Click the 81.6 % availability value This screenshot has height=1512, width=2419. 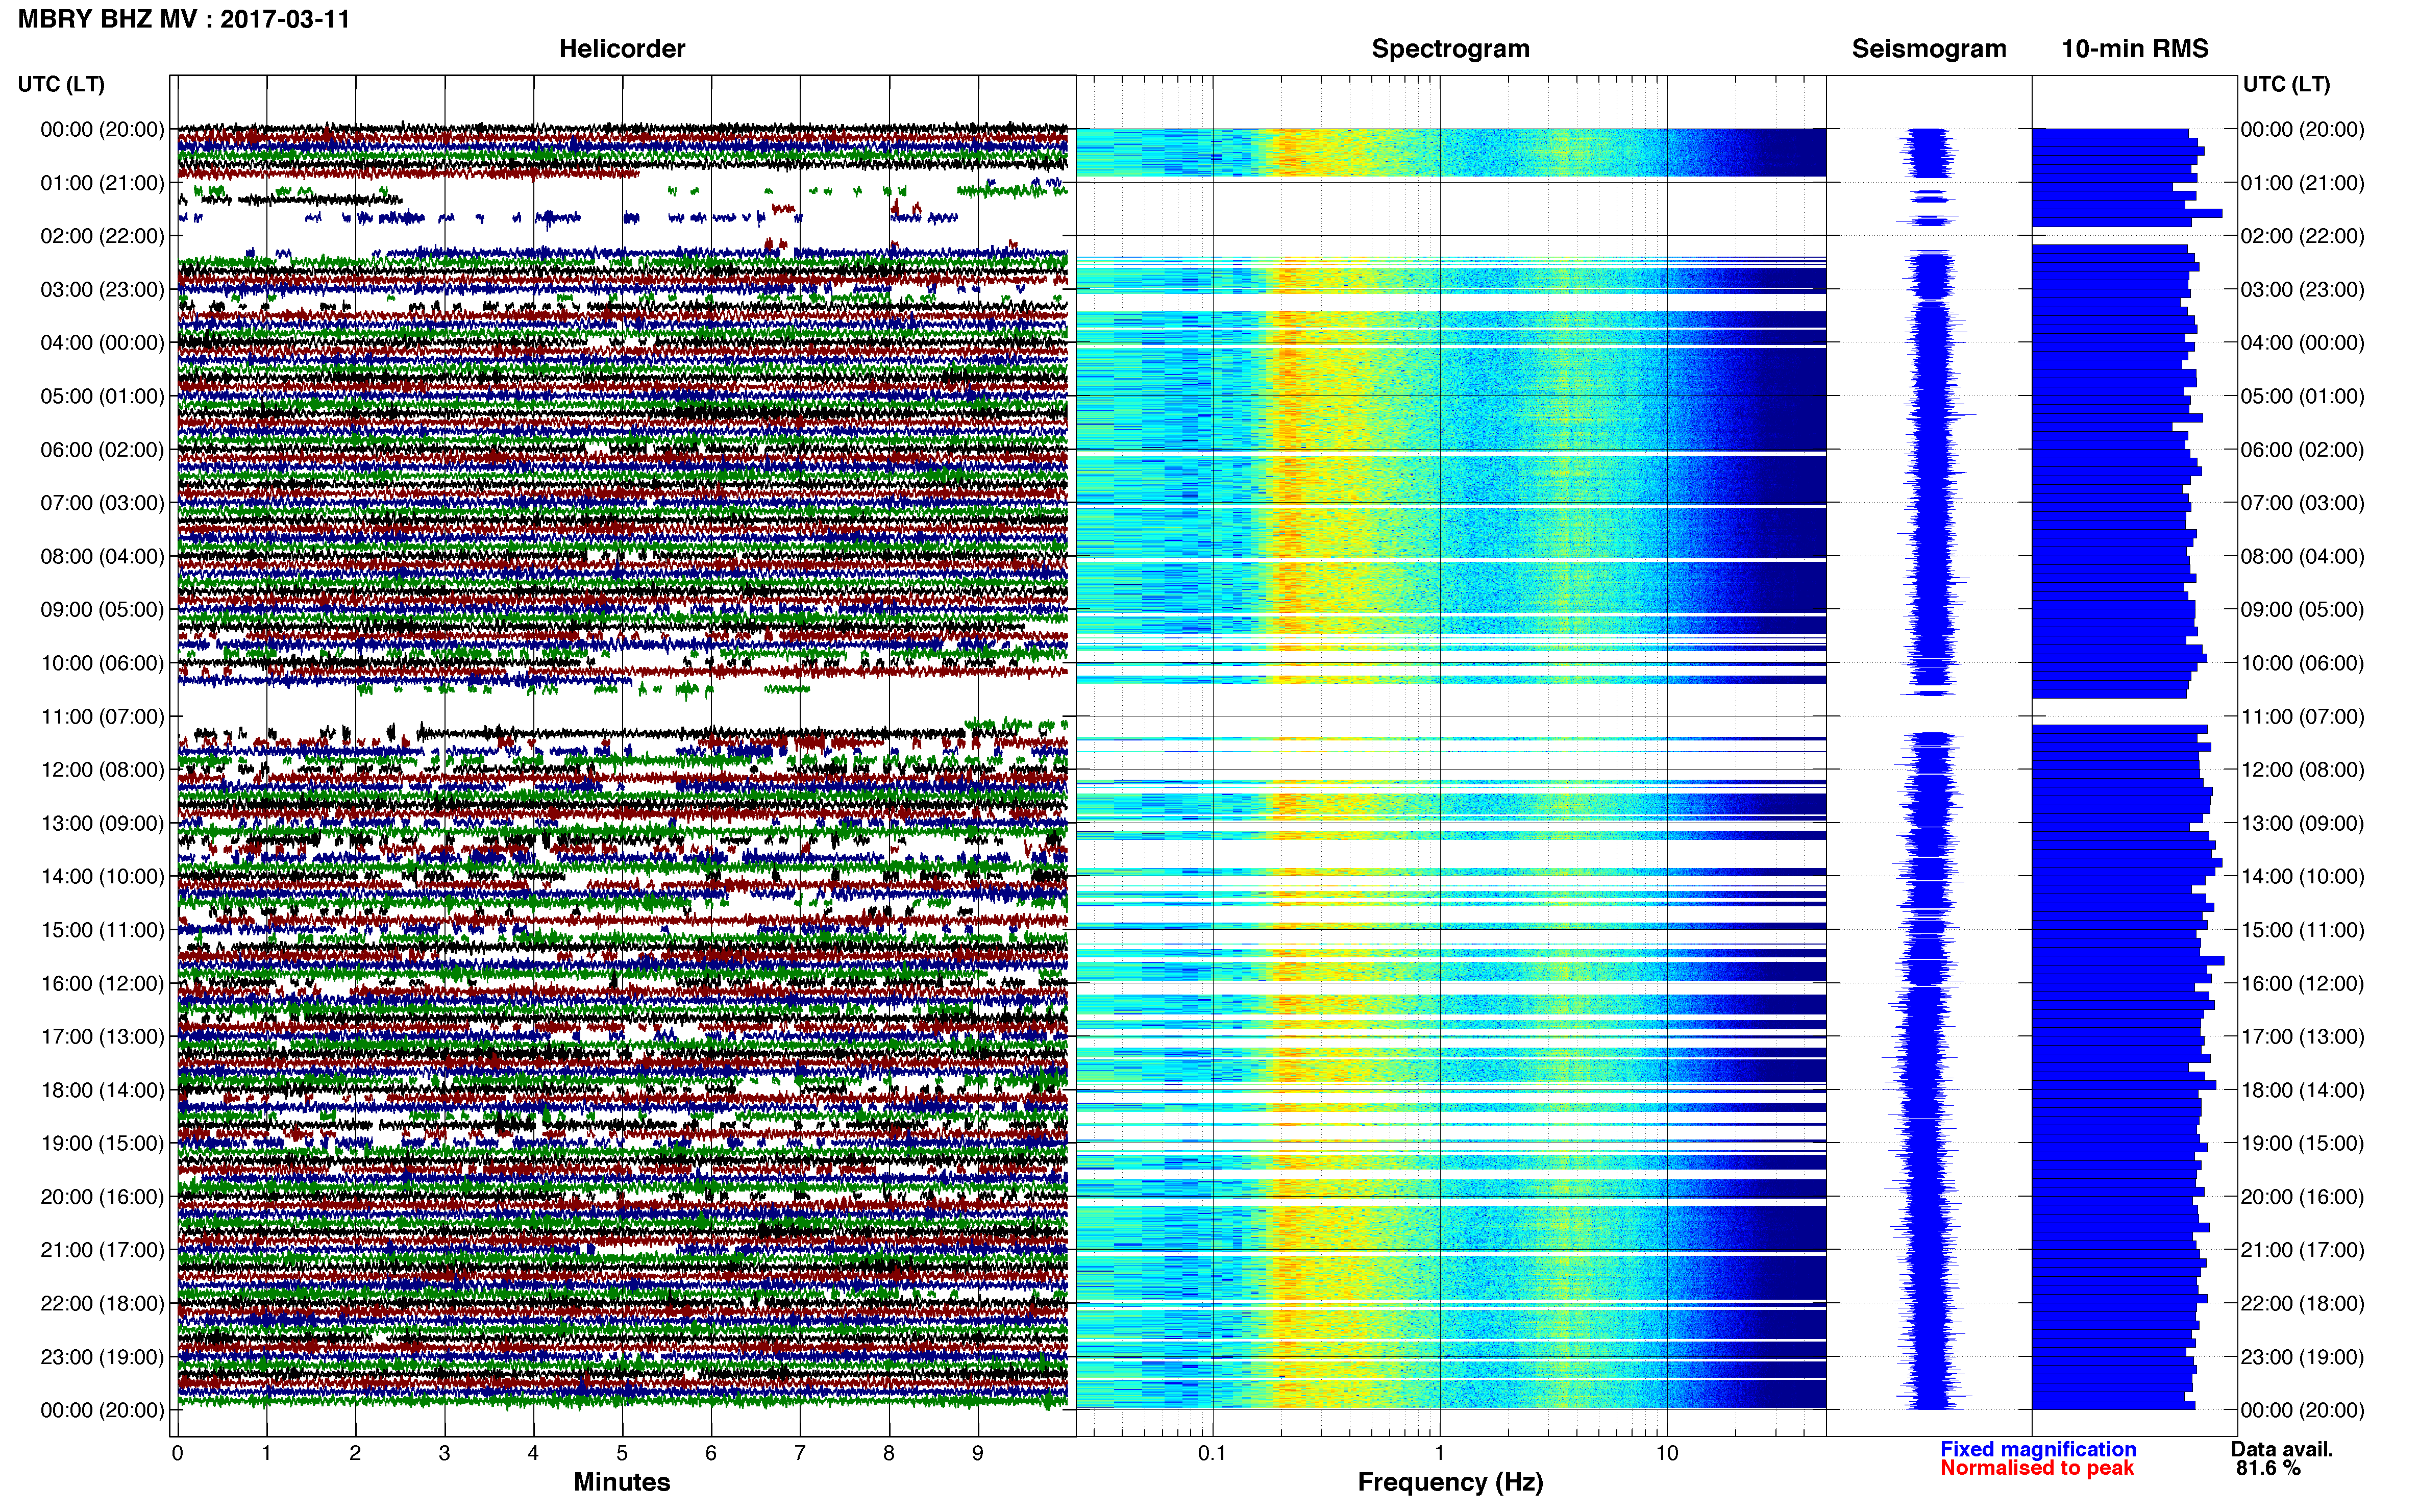click(2269, 1468)
